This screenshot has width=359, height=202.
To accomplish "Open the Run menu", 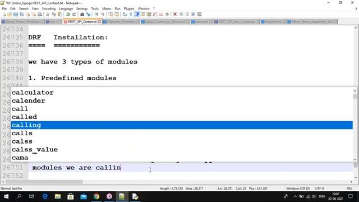I will pyautogui.click(x=117, y=8).
